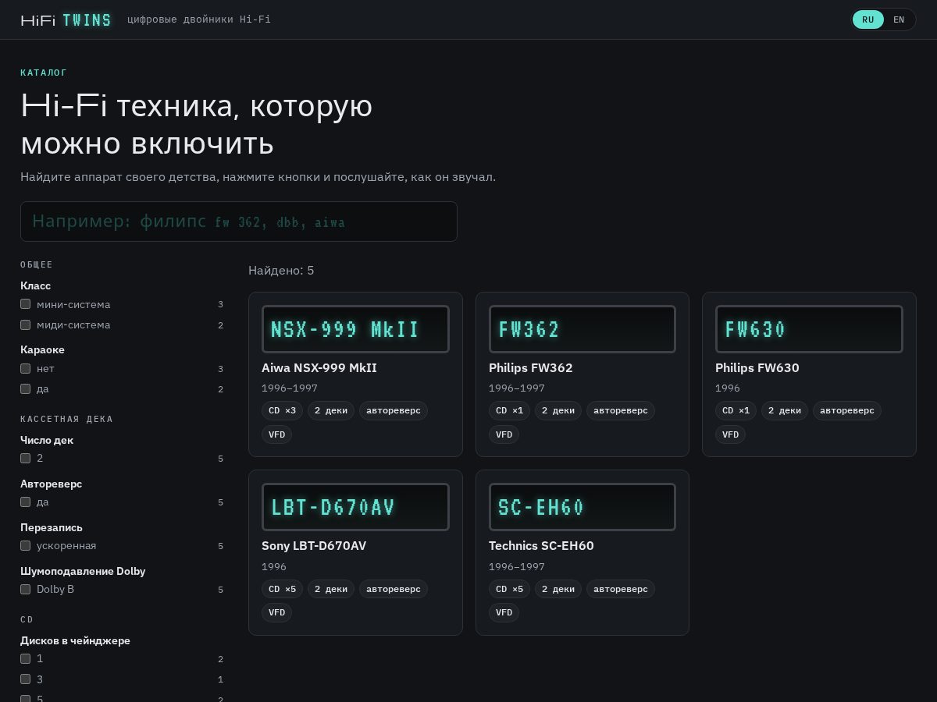Click the Дисков в чейнджере label
This screenshot has width=937, height=702.
(x=75, y=640)
